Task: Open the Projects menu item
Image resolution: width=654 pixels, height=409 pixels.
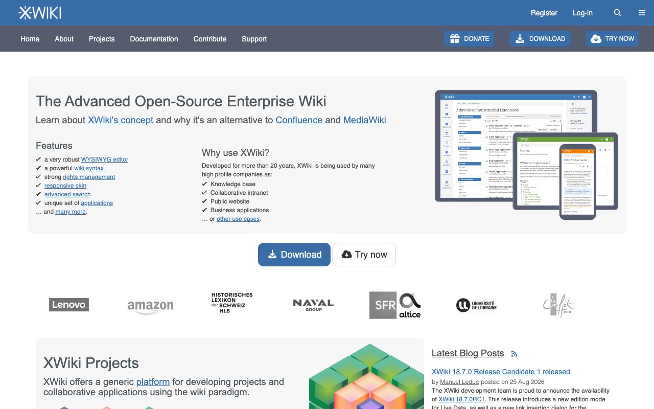Action: click(x=102, y=39)
